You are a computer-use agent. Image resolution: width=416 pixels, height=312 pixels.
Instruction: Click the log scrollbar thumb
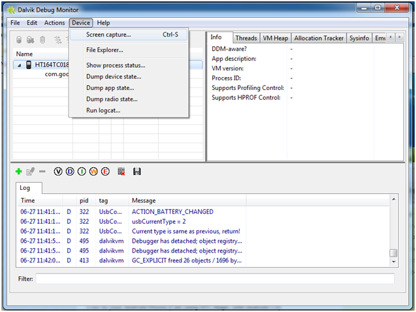pyautogui.click(x=393, y=253)
